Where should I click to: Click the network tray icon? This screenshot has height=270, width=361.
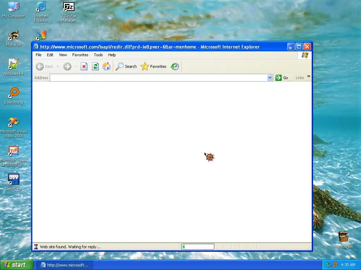tap(328, 265)
